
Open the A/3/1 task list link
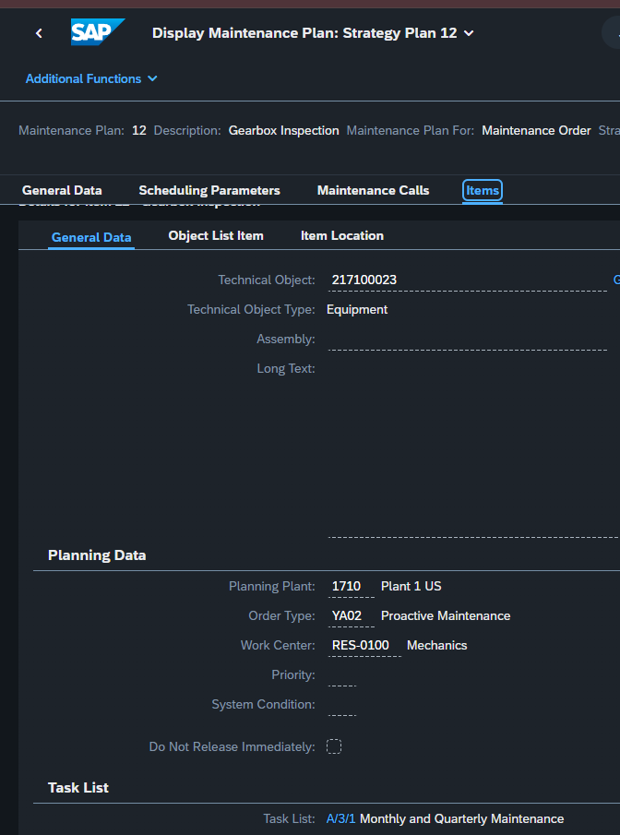click(340, 818)
